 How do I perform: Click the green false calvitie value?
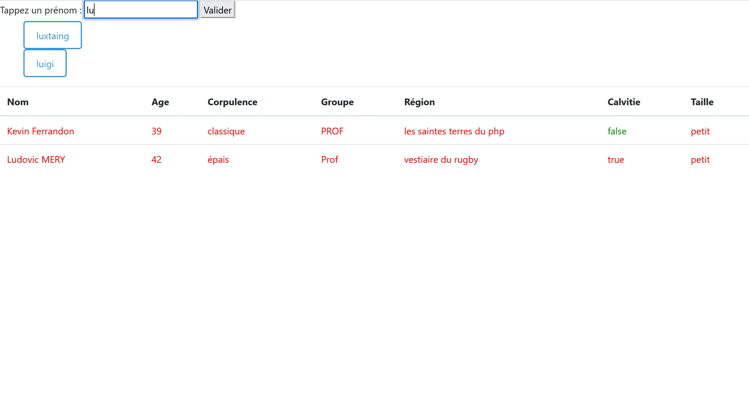tap(617, 131)
